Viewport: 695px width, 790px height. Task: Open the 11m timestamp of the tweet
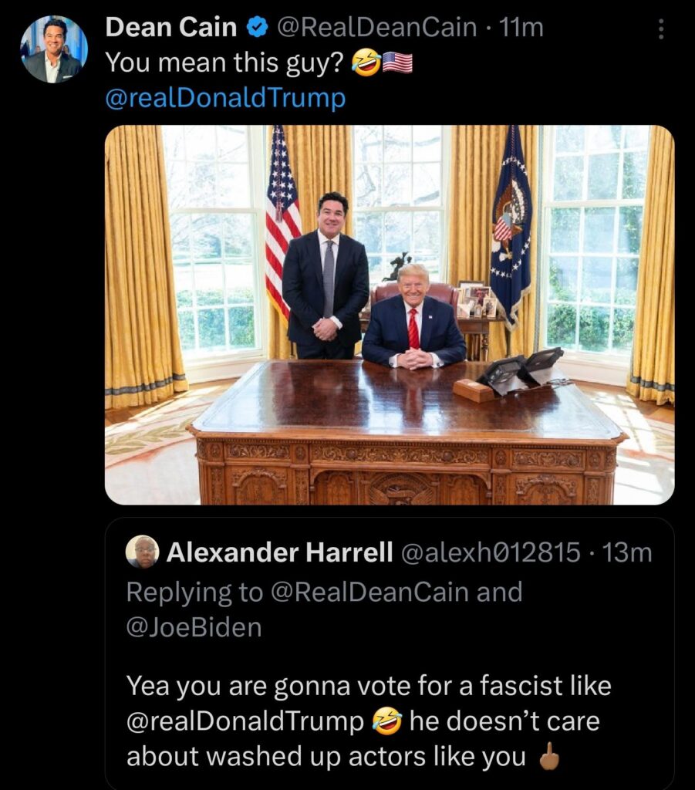pyautogui.click(x=521, y=27)
